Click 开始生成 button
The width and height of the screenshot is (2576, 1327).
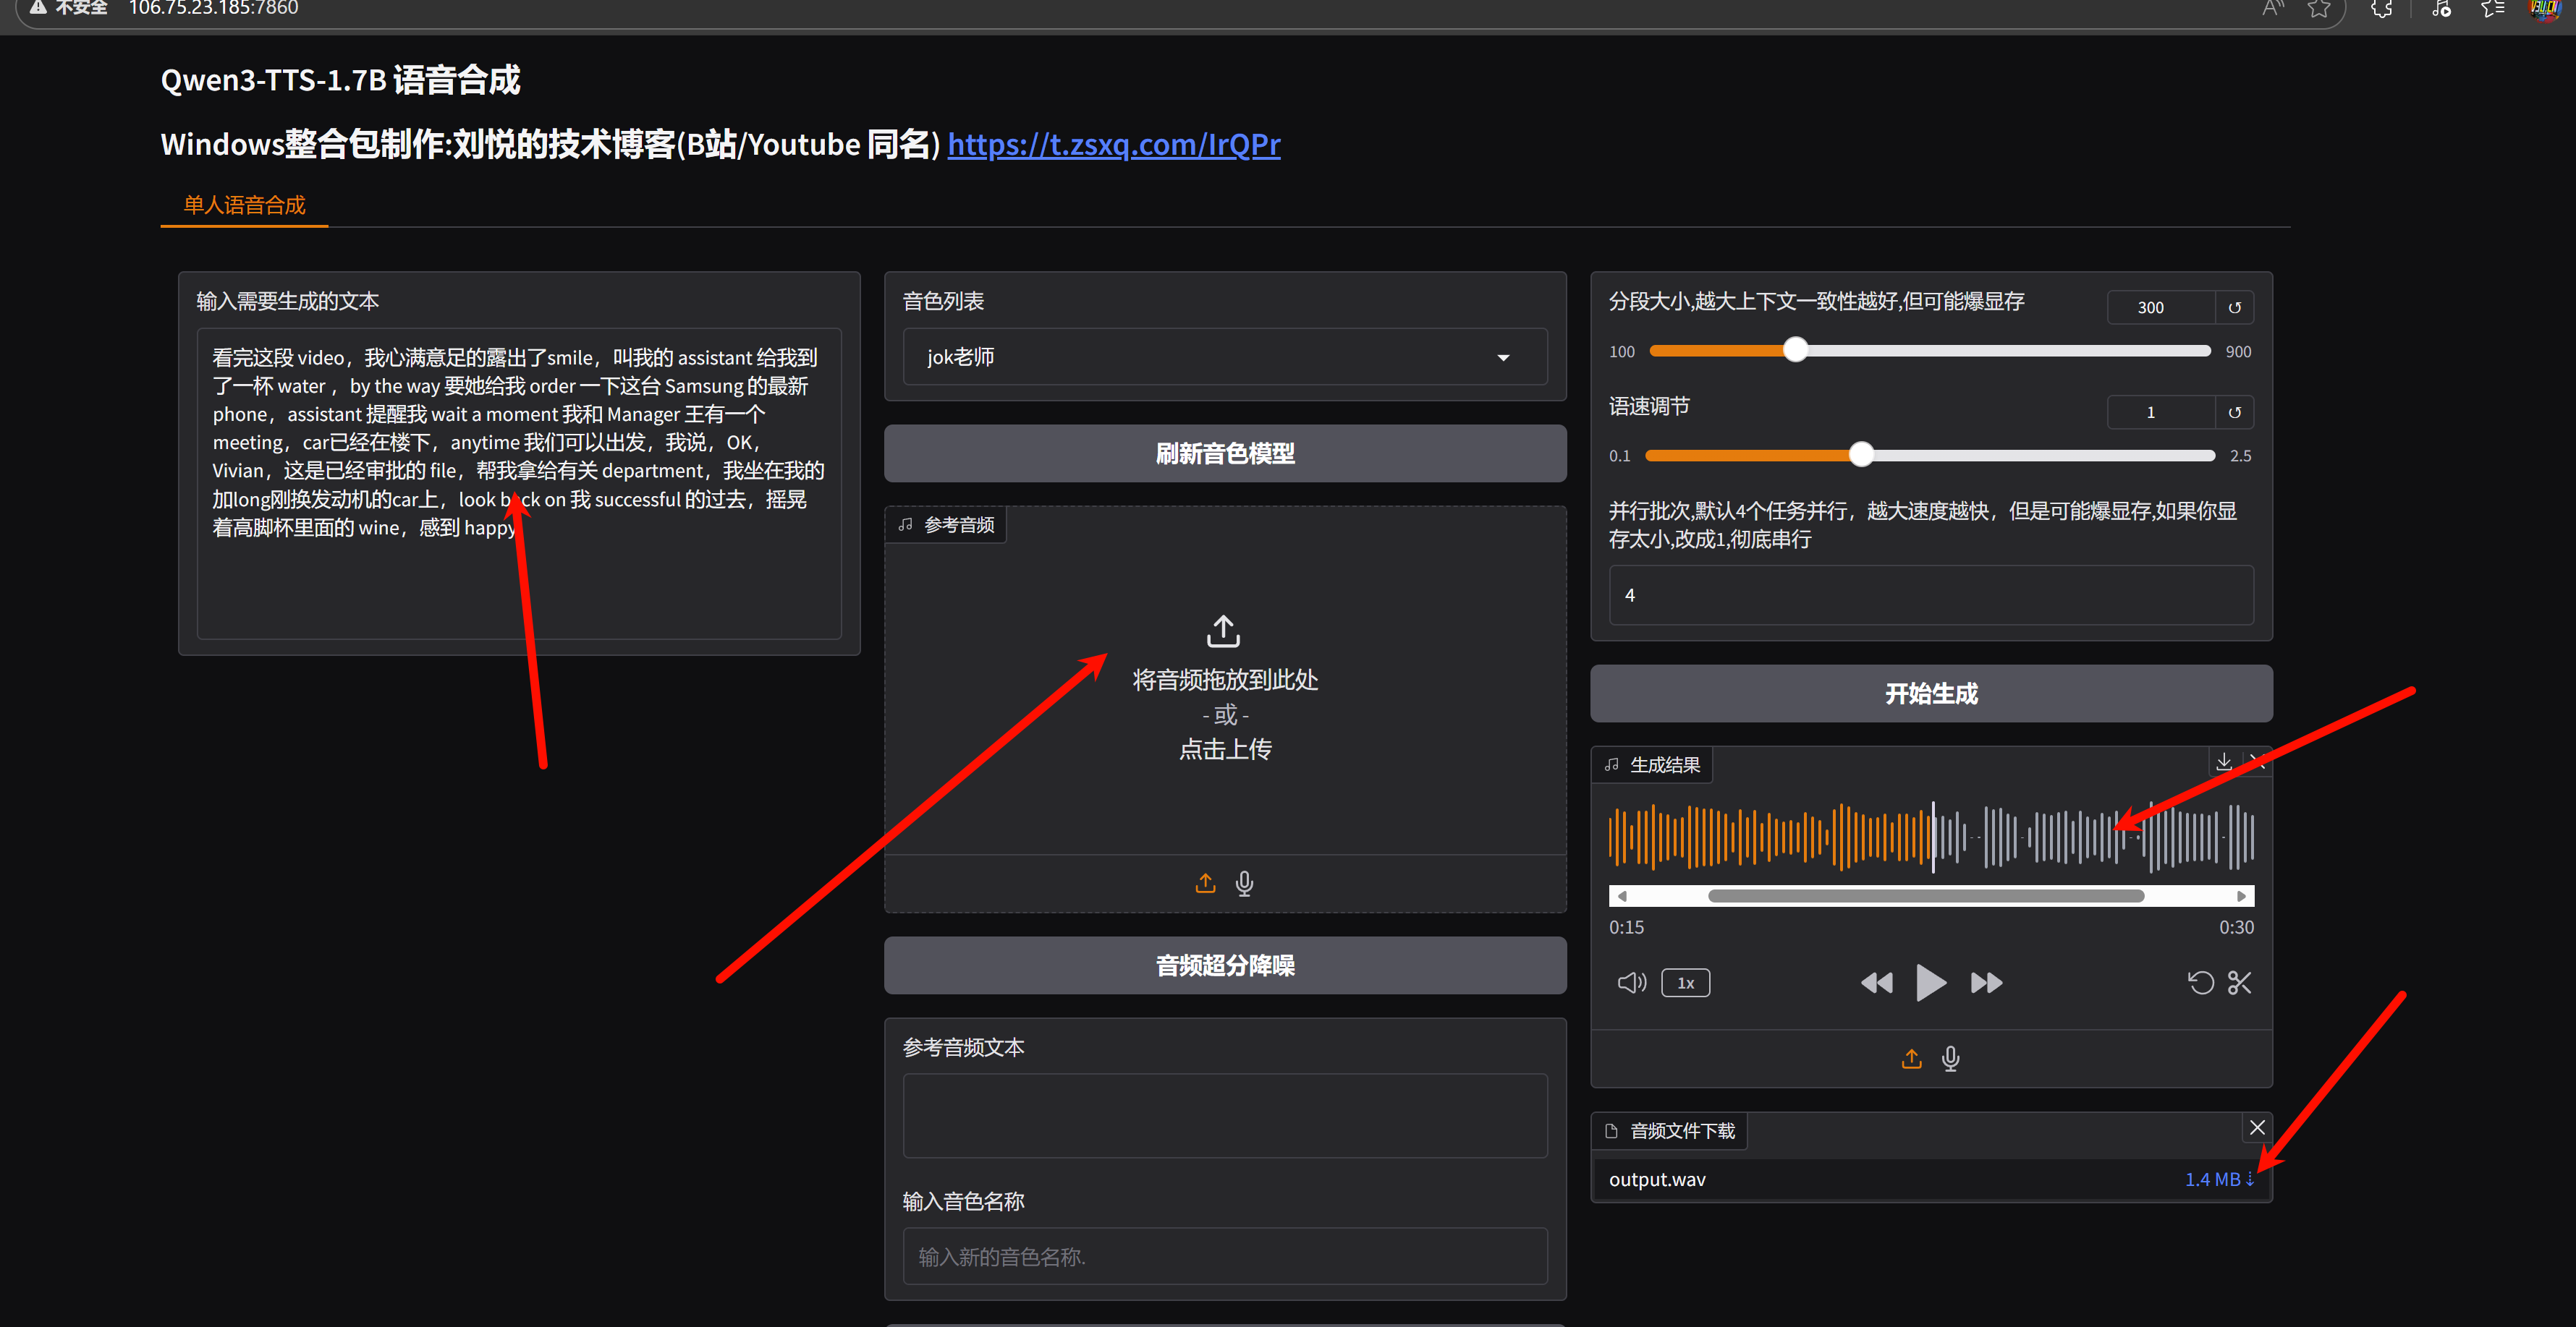tap(1930, 694)
